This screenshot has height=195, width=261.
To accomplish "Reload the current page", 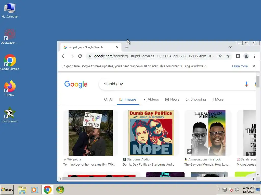I will pyautogui.click(x=80, y=56).
